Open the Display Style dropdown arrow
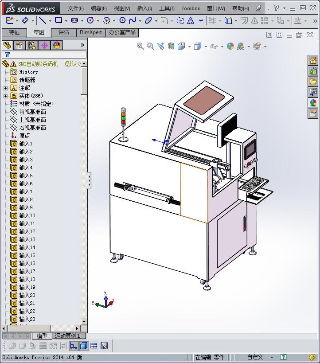Image resolution: width=320 pixels, height=363 pixels. (206, 47)
